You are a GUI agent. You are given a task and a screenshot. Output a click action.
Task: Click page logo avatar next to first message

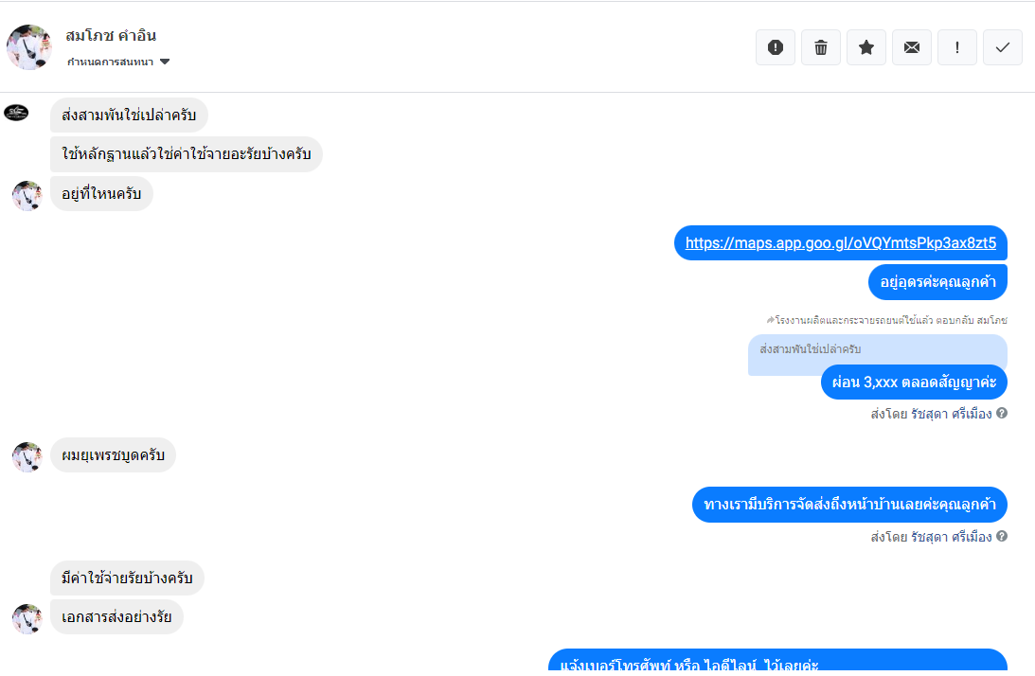pyautogui.click(x=16, y=113)
